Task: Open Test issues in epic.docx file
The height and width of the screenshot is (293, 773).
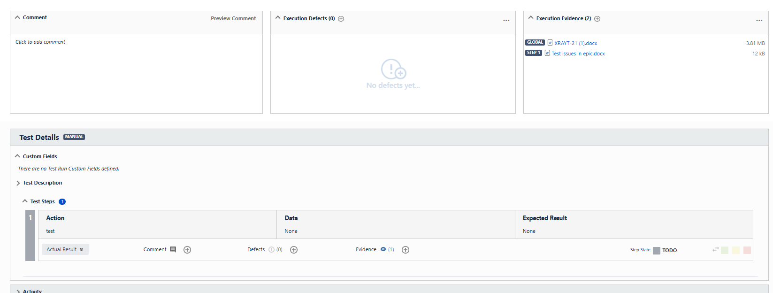Action: coord(578,54)
